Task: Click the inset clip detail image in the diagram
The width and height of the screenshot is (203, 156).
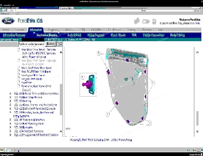Action: tap(88, 85)
